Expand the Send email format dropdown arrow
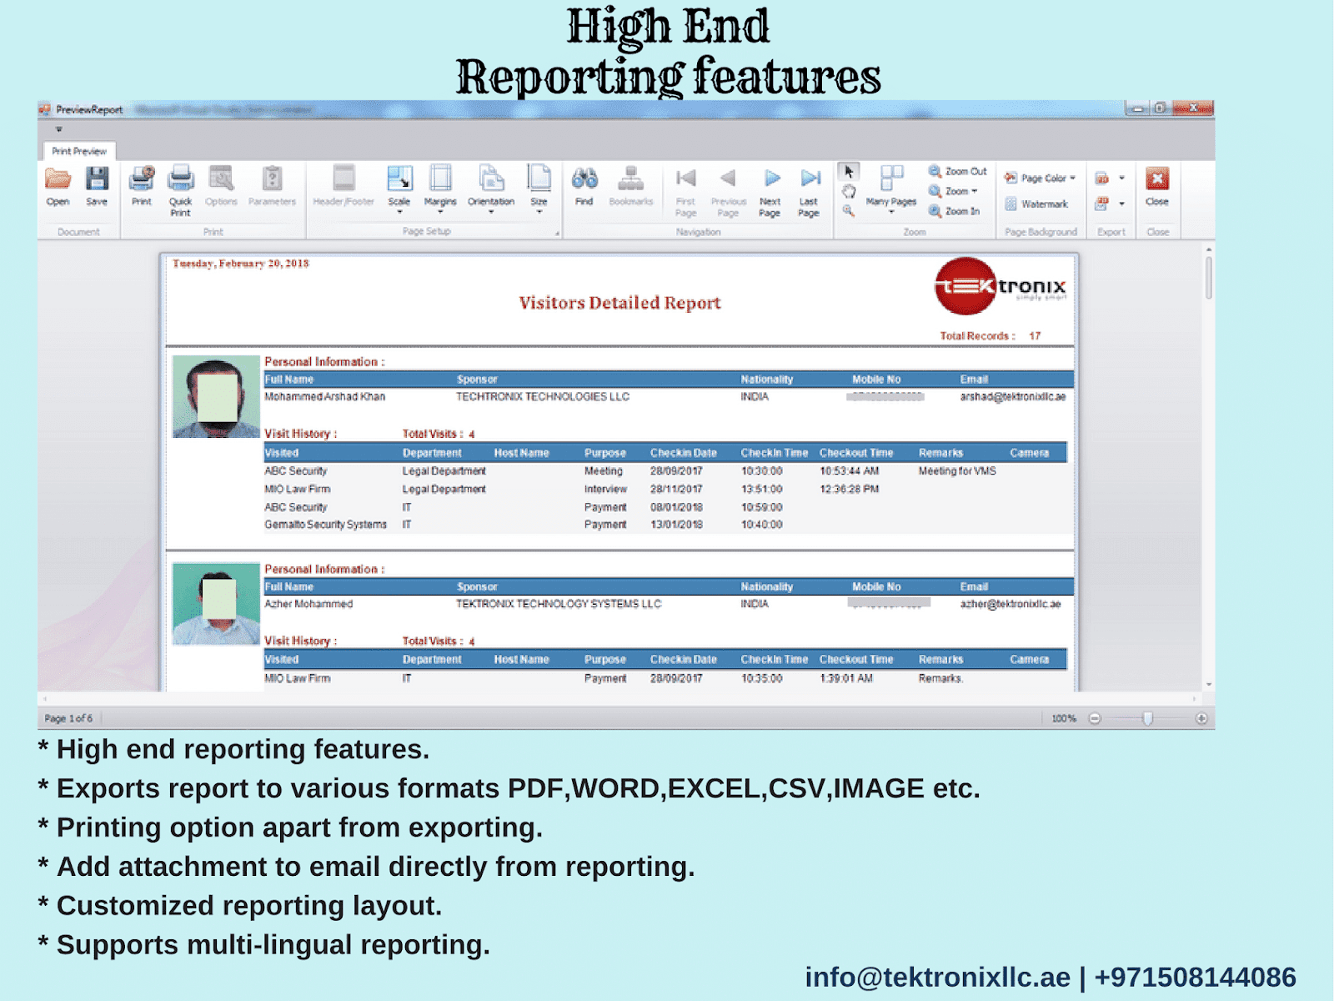1334x1001 pixels. [1122, 203]
